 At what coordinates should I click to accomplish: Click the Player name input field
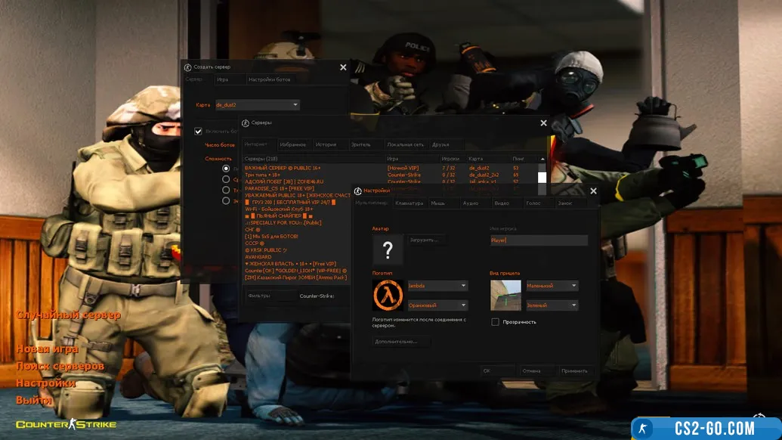point(538,240)
